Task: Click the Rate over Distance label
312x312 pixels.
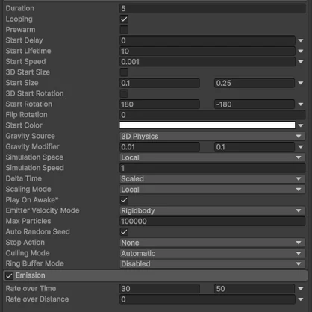Action: coord(37,299)
